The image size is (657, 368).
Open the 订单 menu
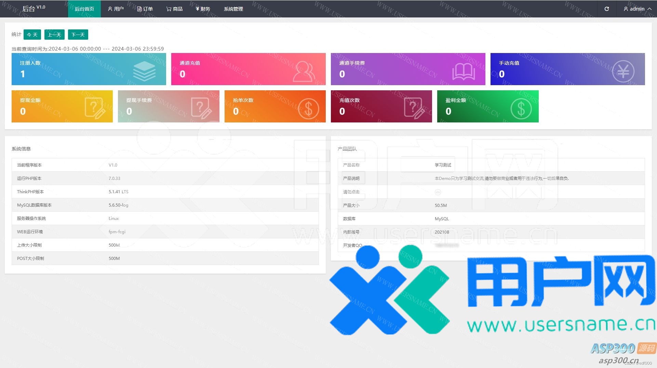145,9
